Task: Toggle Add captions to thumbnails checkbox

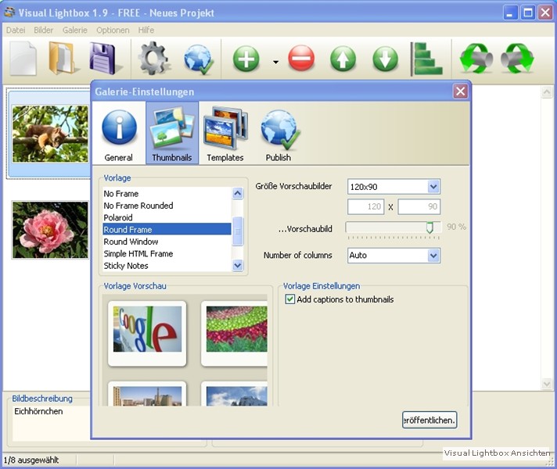Action: point(290,299)
